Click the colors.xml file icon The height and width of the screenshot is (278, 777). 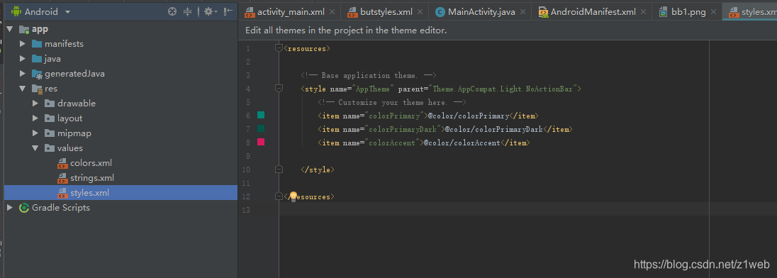tap(62, 163)
